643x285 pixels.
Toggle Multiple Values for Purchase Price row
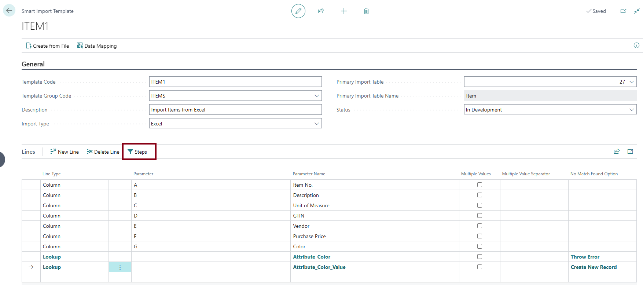(x=480, y=236)
